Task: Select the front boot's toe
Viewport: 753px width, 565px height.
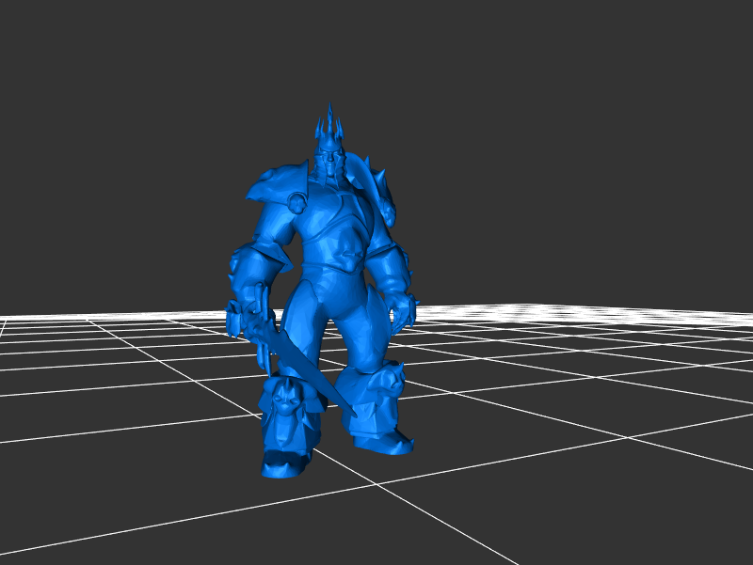Action: click(280, 464)
